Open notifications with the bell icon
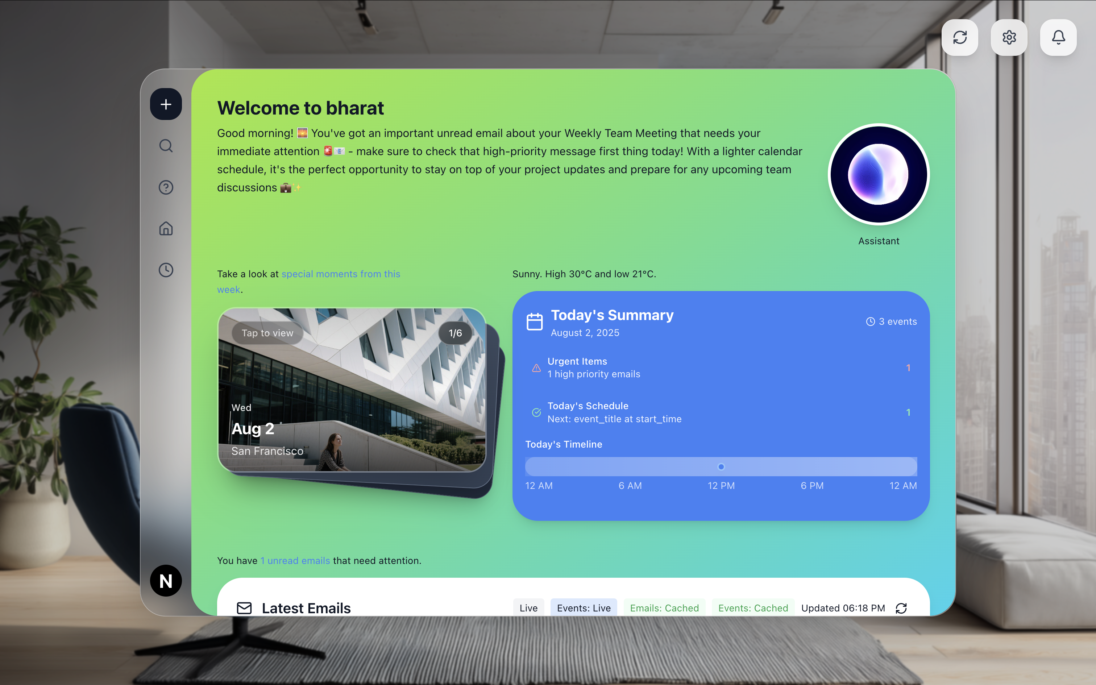Viewport: 1096px width, 685px height. click(1058, 38)
